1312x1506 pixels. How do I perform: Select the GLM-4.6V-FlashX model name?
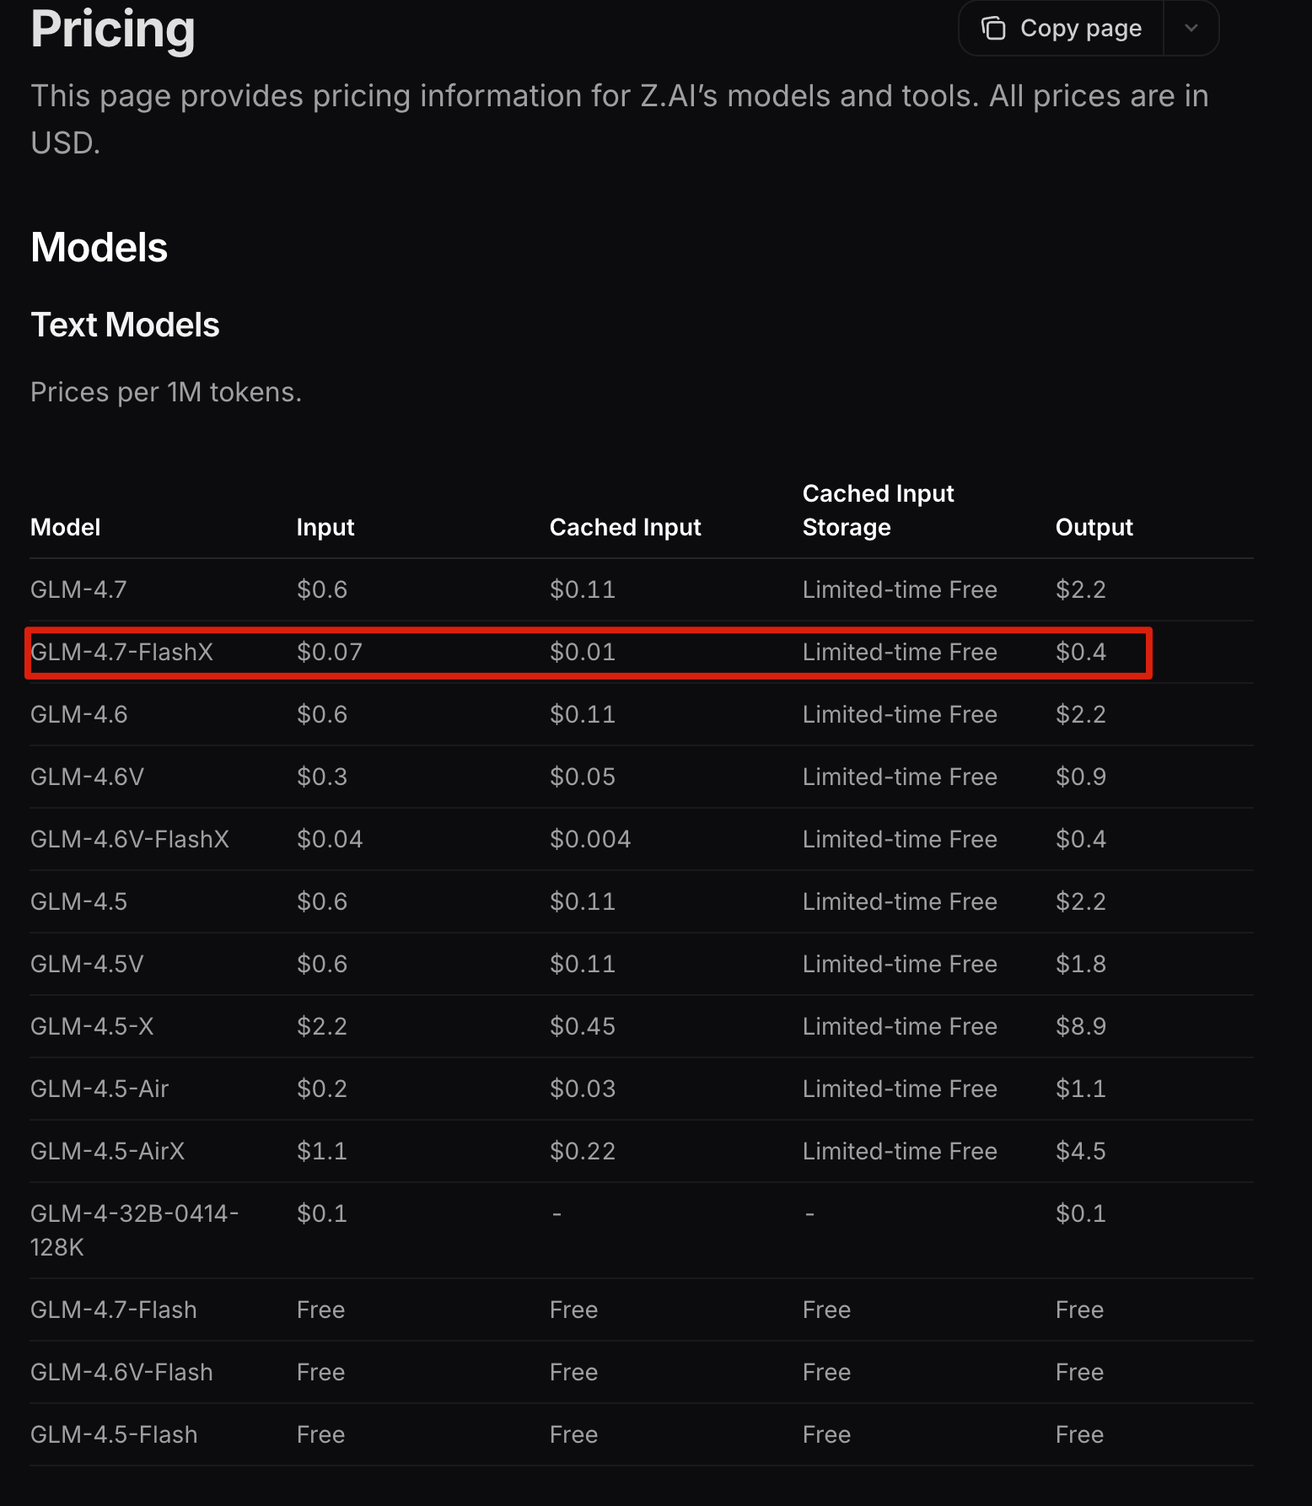(x=130, y=840)
